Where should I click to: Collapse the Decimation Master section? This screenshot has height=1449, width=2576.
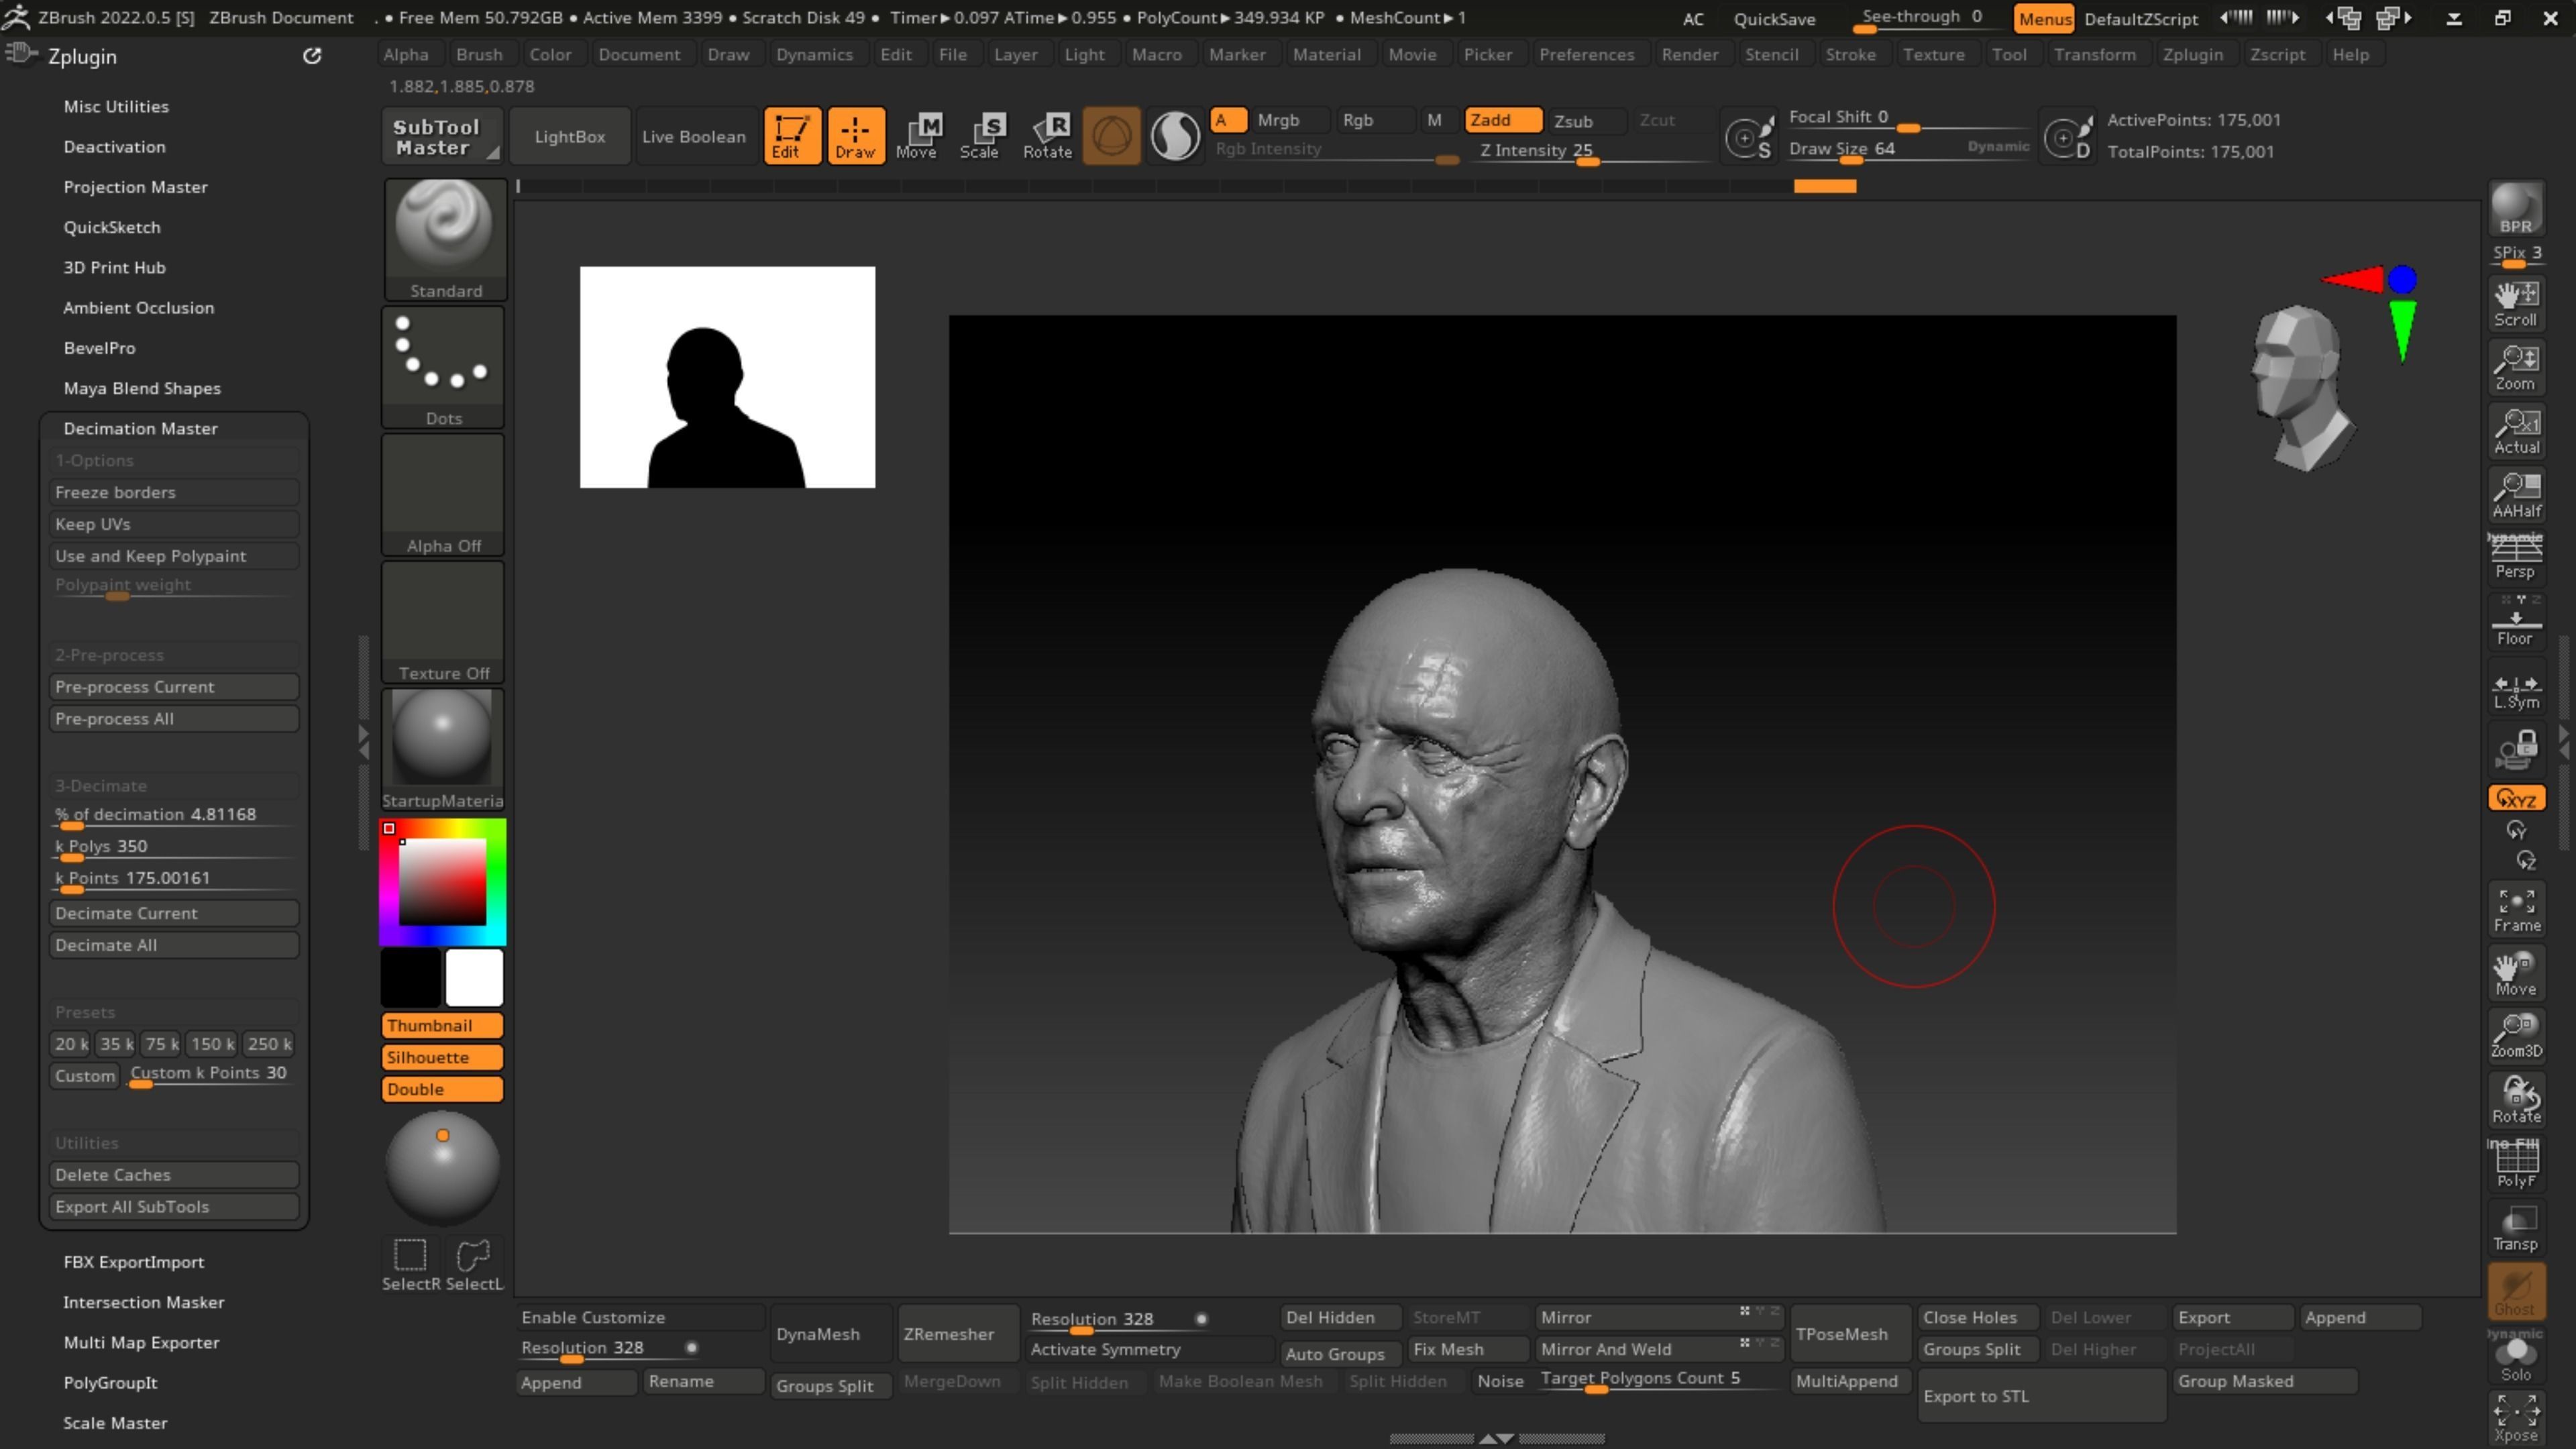coord(140,428)
